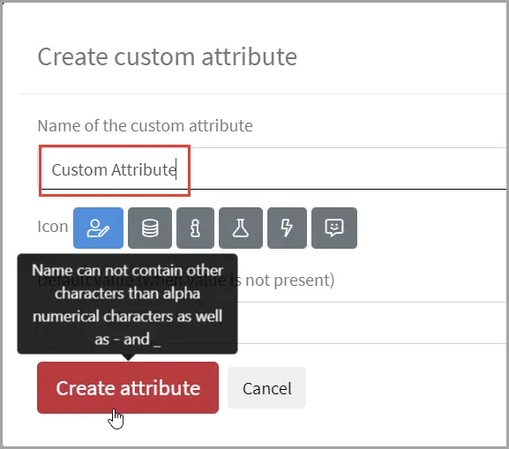This screenshot has height=449, width=509.
Task: Focus the custom attribute name field
Action: point(273,169)
